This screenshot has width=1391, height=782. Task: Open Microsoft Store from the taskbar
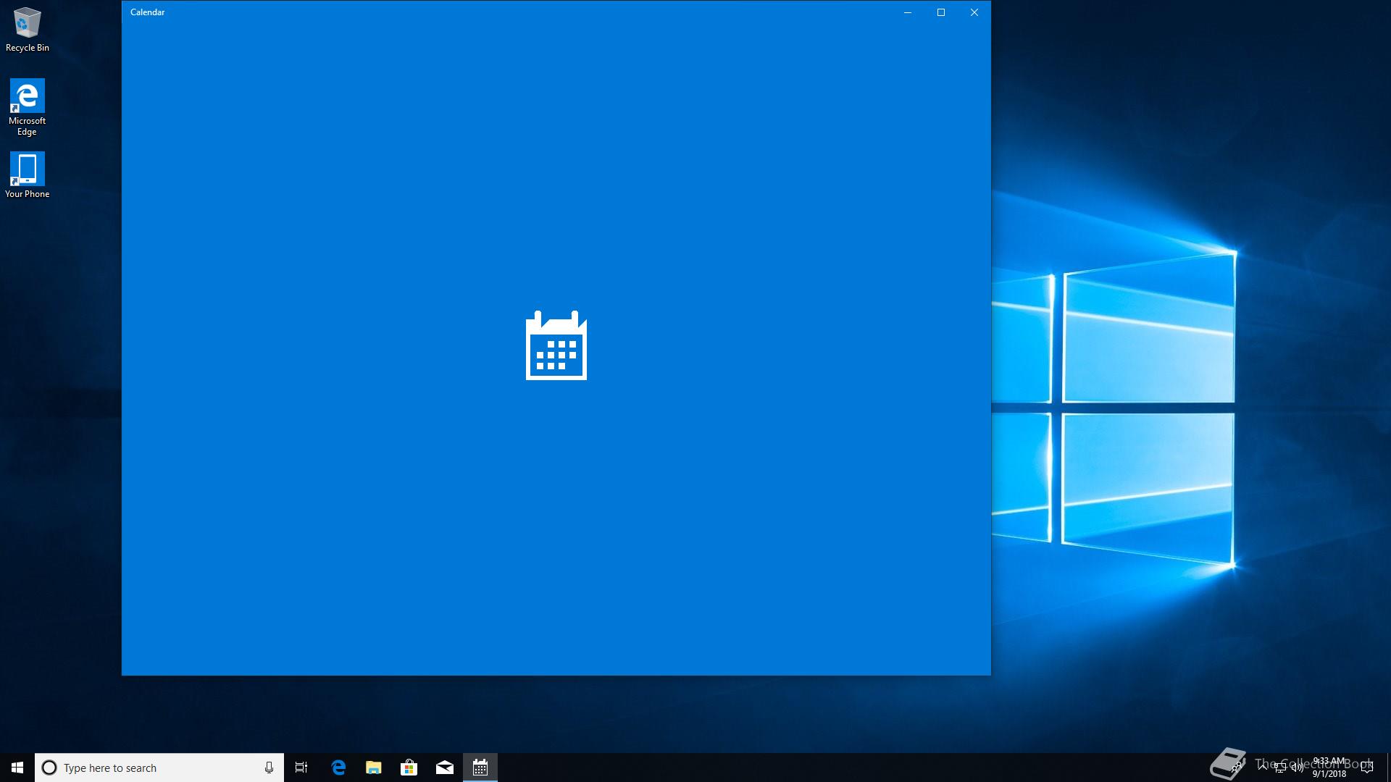(409, 768)
